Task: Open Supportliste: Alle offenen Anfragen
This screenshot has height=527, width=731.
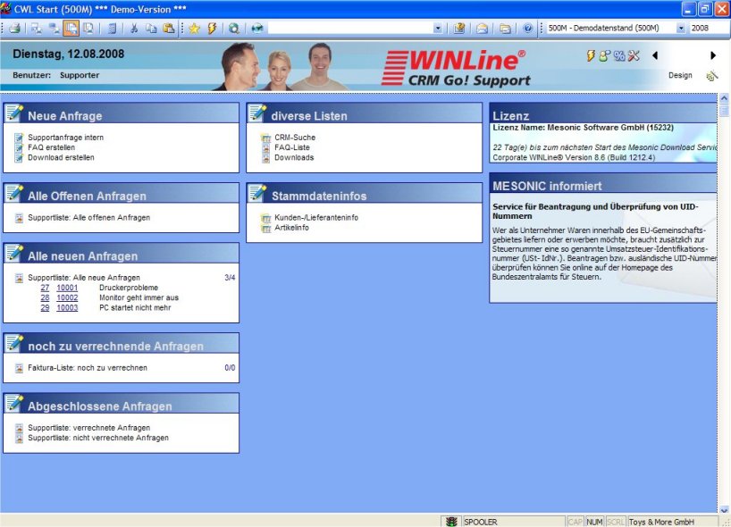Action: [89, 218]
